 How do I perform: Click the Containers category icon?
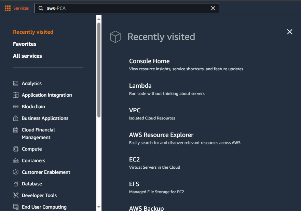[x=16, y=160]
